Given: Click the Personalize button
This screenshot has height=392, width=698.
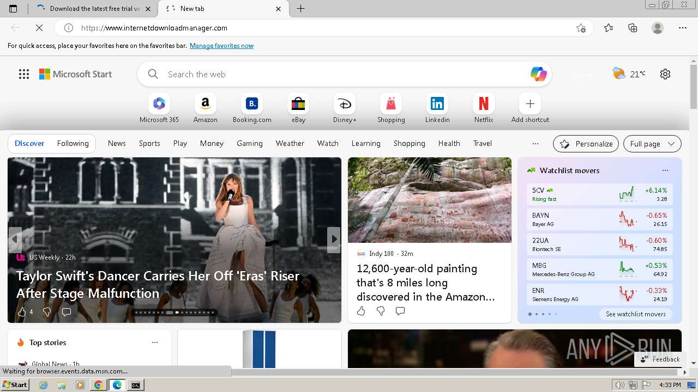Looking at the screenshot, I should 586,144.
